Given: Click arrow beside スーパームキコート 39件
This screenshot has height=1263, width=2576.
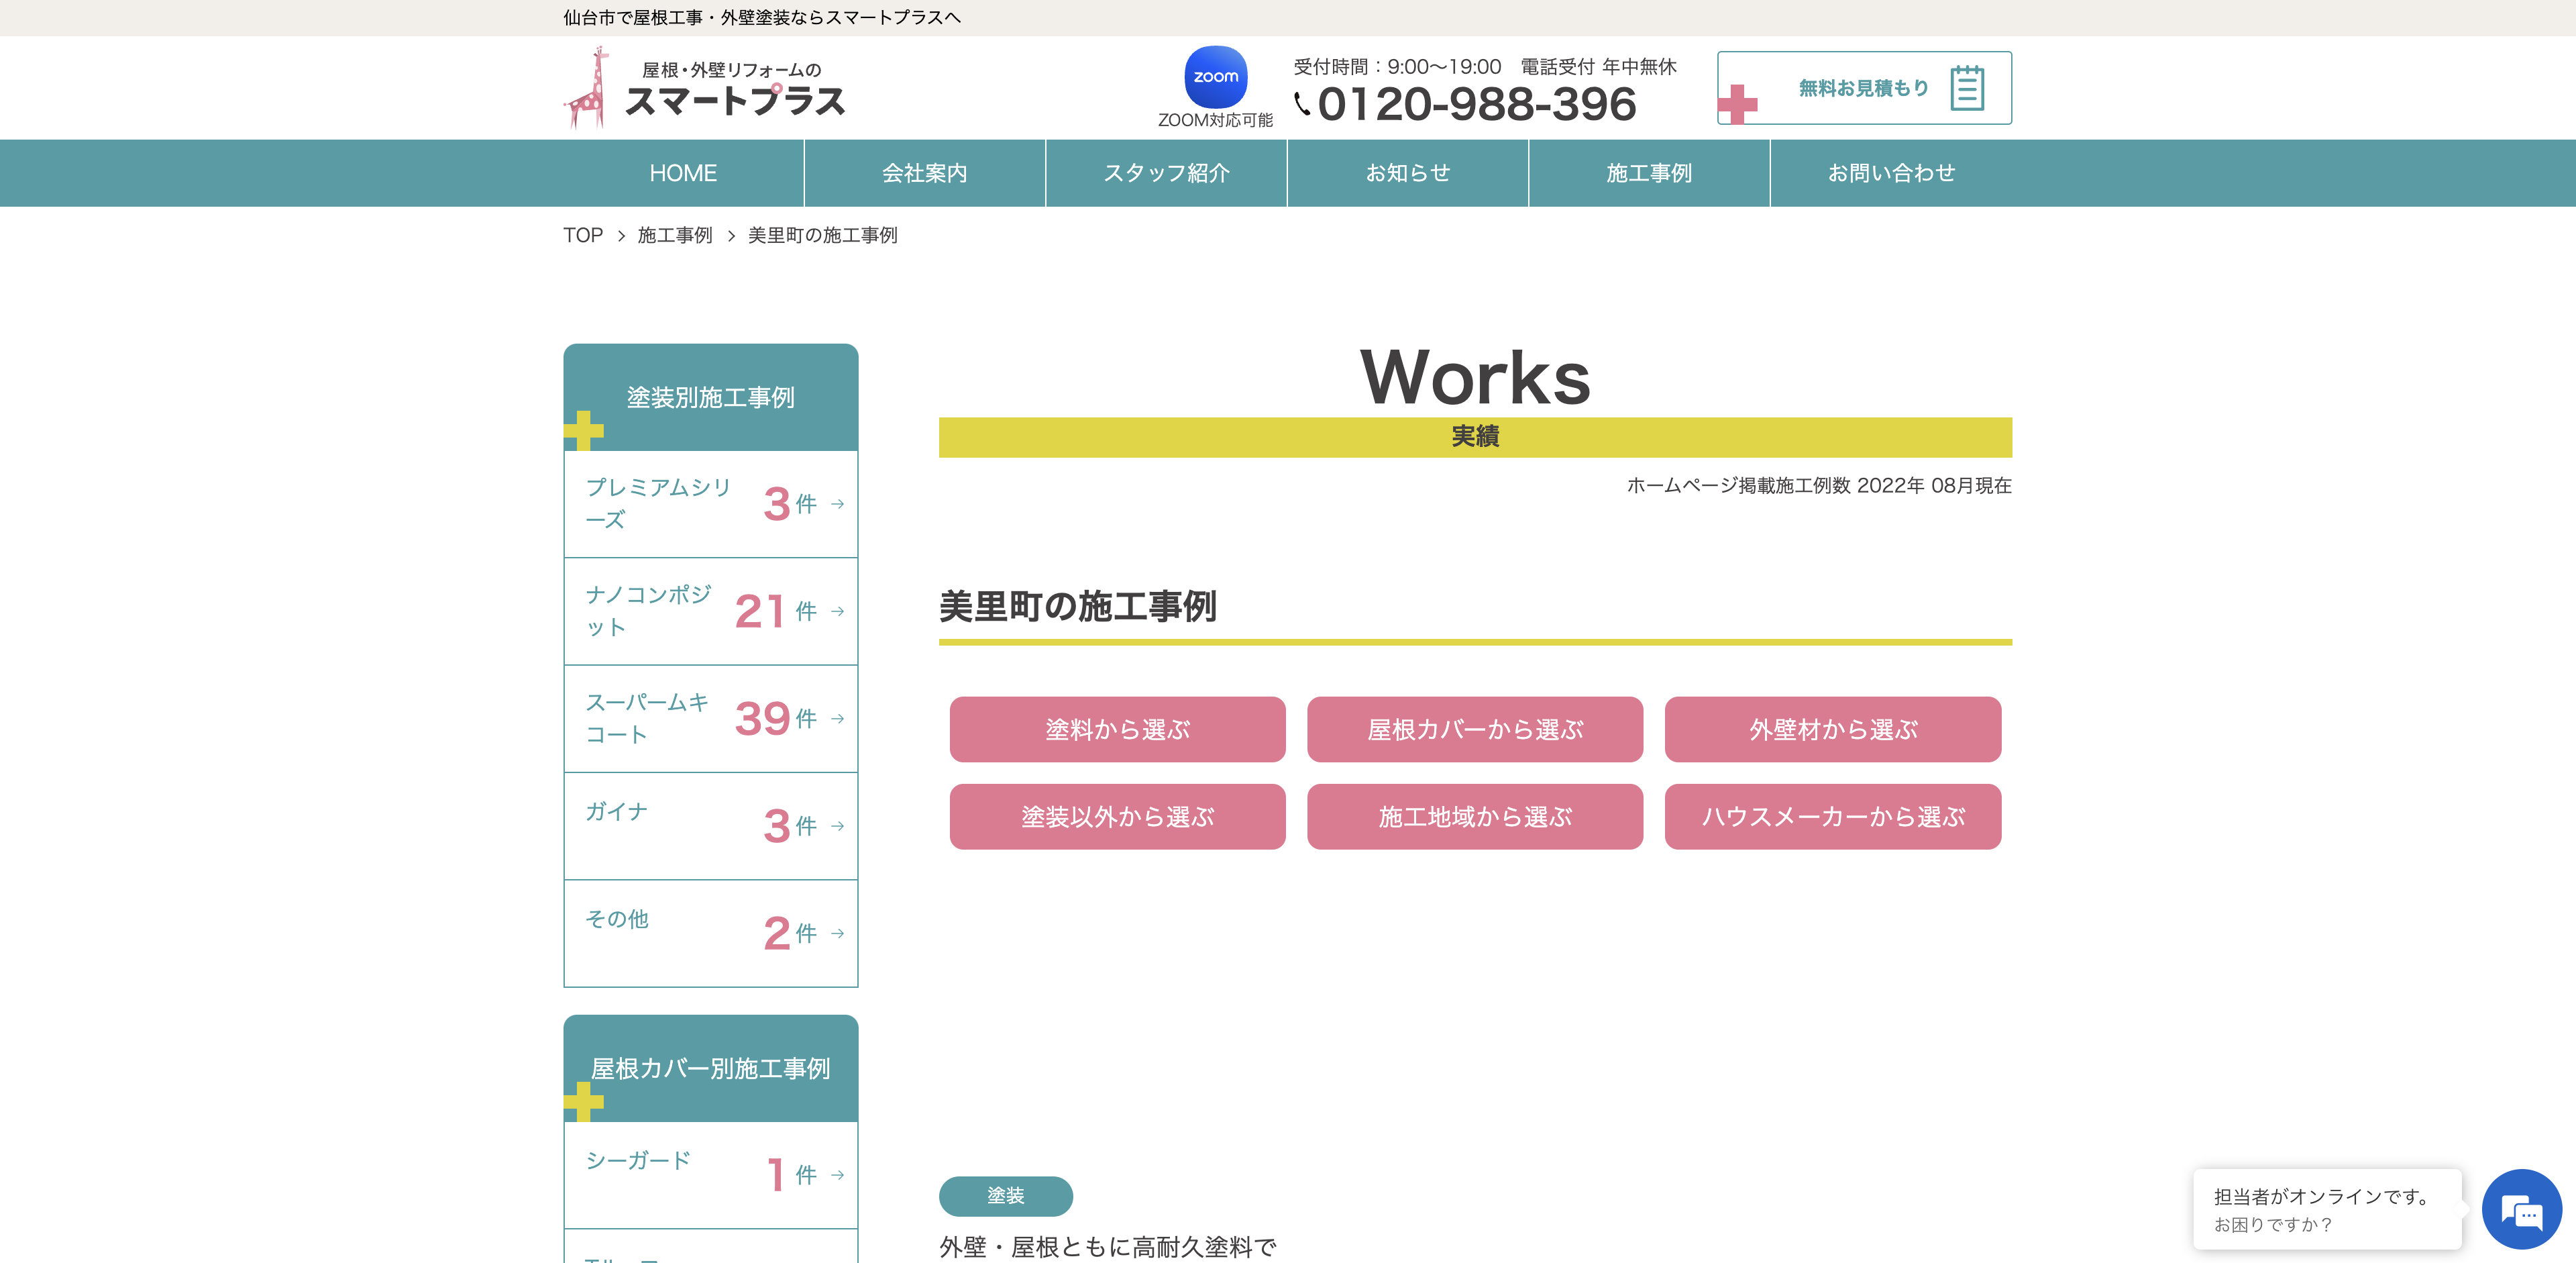Looking at the screenshot, I should [838, 719].
